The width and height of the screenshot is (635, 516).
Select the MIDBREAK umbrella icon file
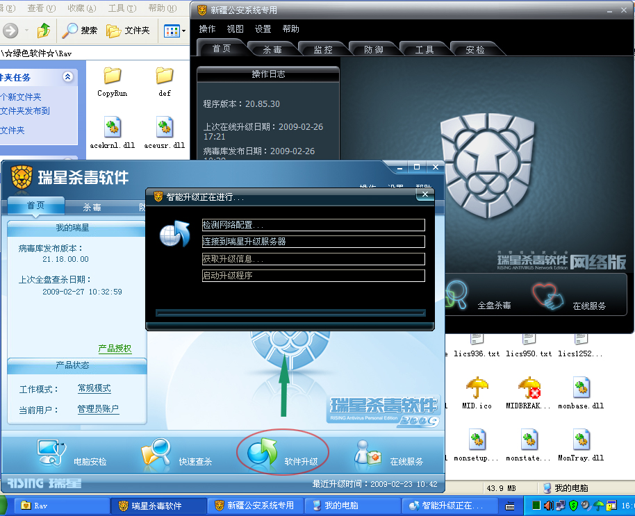pos(529,388)
